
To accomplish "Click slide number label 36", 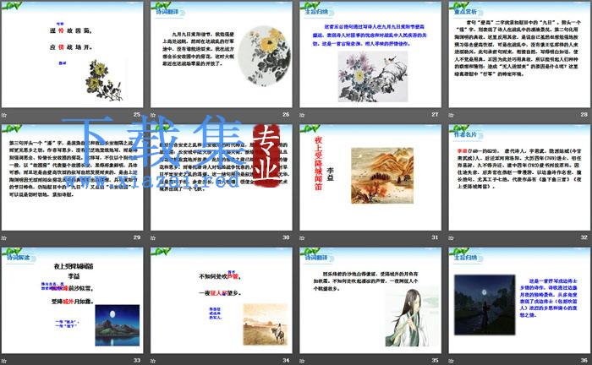I will tap(584, 360).
